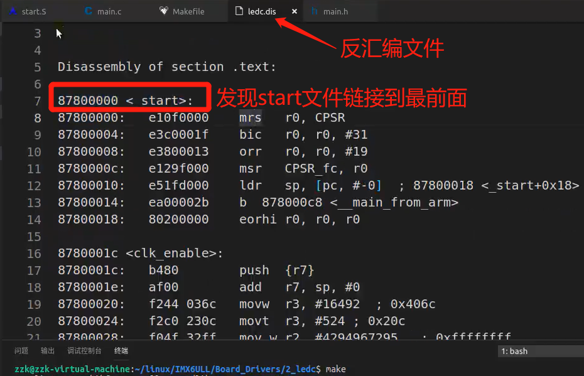Click the 'push' instruction on line 17
Image resolution: width=584 pixels, height=376 pixels.
(254, 271)
